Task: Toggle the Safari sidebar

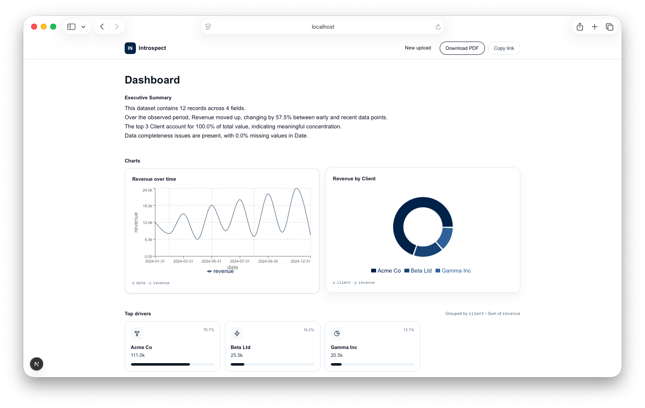Action: tap(71, 27)
